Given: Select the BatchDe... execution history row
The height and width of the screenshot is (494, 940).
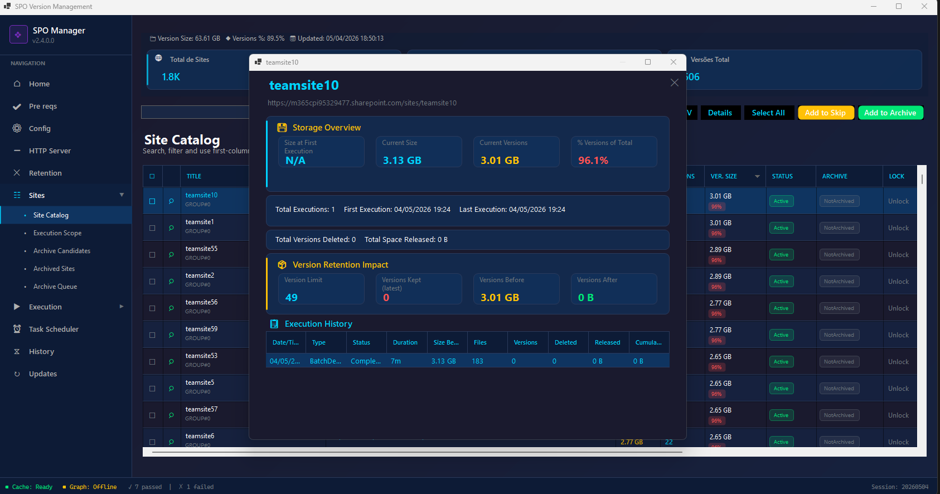Looking at the screenshot, I should coord(467,361).
